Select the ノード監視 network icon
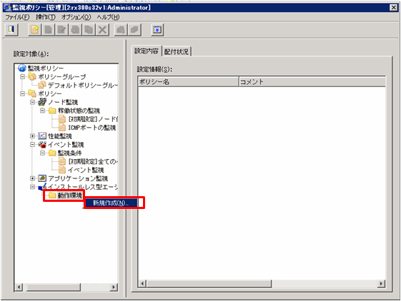 coord(42,102)
